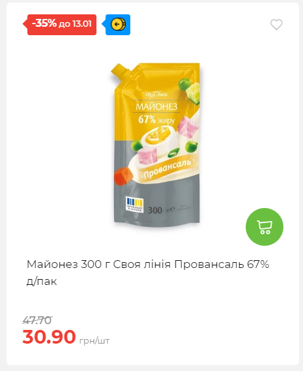Click the blue-yellow barcode emblem on the pack

point(135,205)
